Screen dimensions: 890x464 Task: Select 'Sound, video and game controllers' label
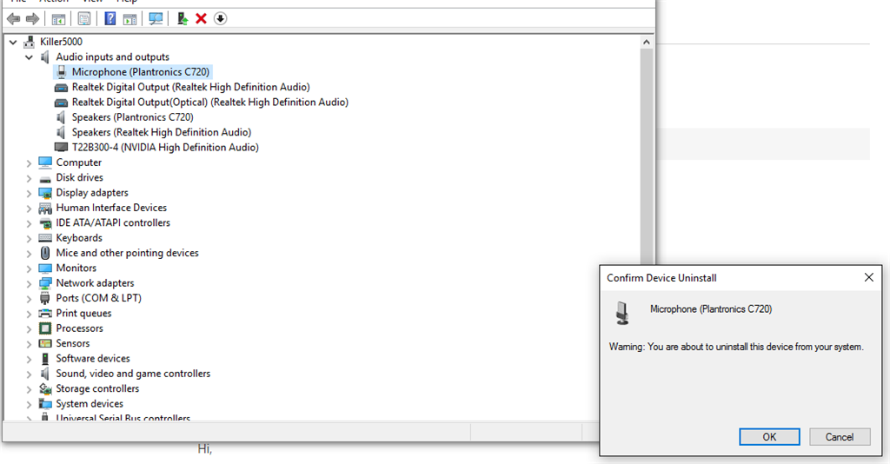133,374
